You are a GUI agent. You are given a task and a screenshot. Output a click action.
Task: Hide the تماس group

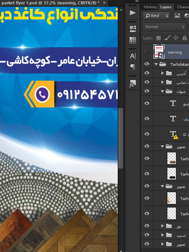point(146,82)
